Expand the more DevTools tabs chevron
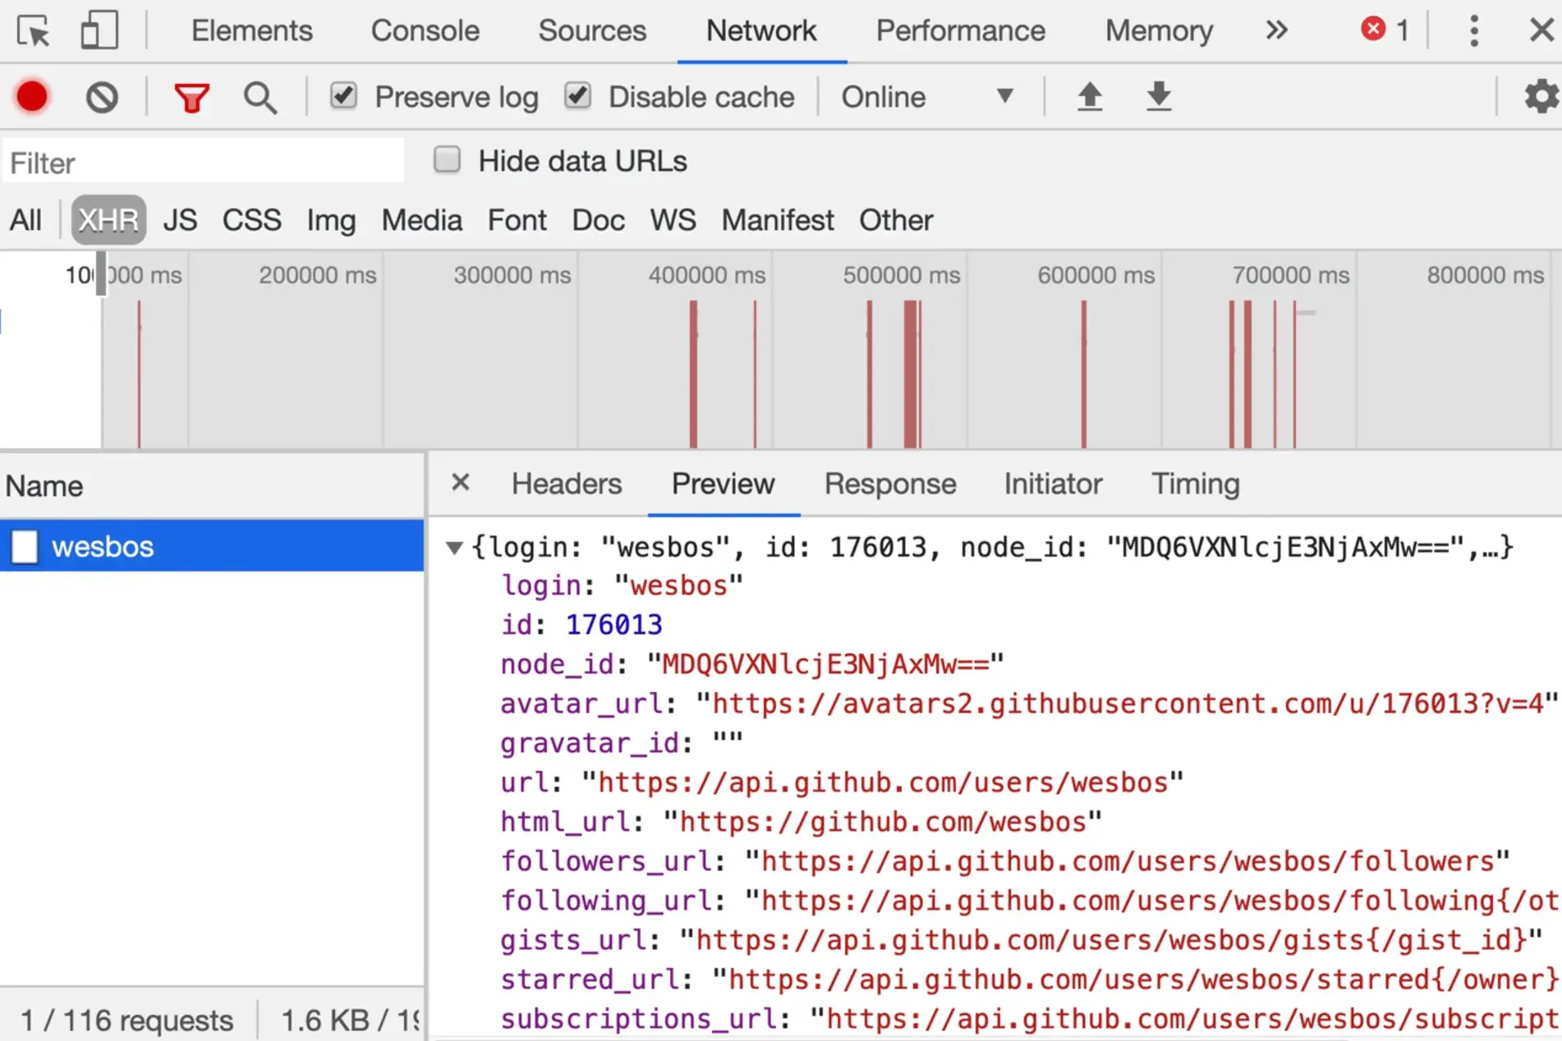 click(x=1275, y=31)
